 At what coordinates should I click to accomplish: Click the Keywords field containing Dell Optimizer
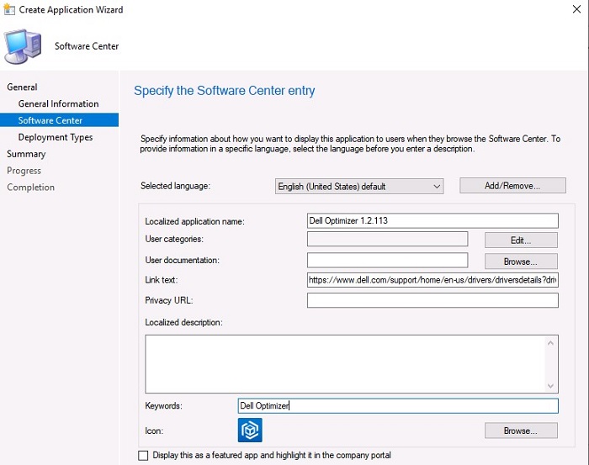click(x=398, y=405)
